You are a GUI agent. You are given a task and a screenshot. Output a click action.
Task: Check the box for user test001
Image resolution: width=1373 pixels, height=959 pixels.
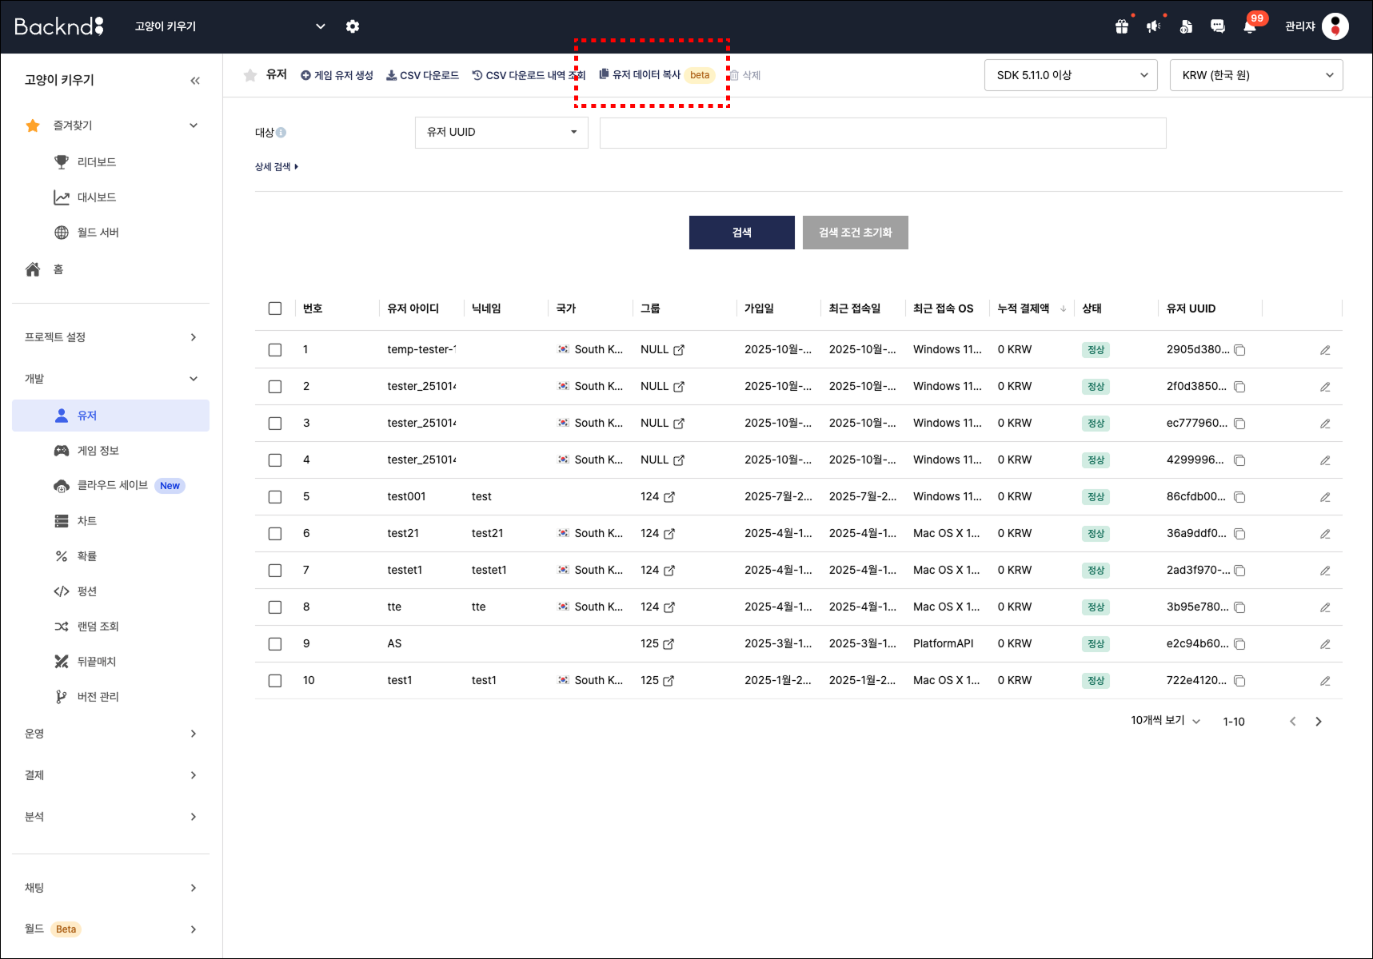[x=275, y=497]
